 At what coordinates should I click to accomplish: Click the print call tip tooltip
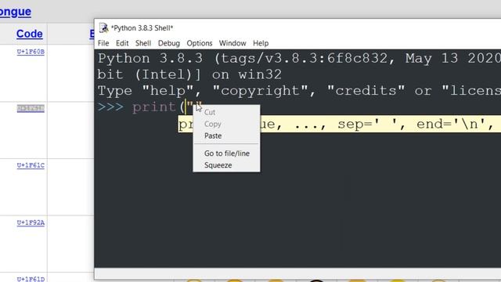339,124
